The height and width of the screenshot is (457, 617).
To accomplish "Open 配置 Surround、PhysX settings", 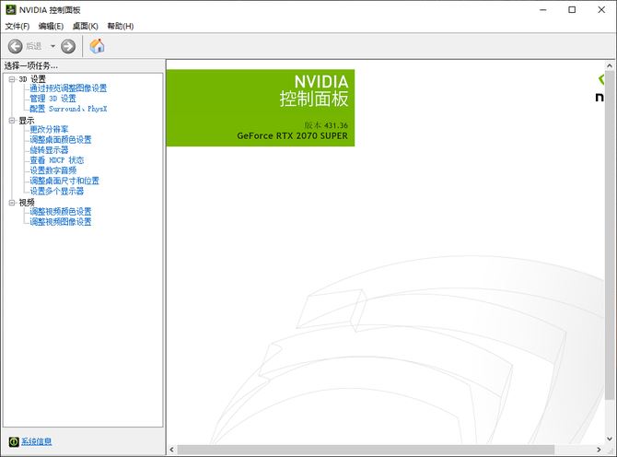I will 68,109.
